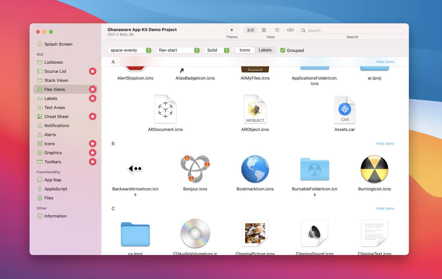Open App Nap in the sidebar
The width and height of the screenshot is (442, 279).
click(x=65, y=180)
